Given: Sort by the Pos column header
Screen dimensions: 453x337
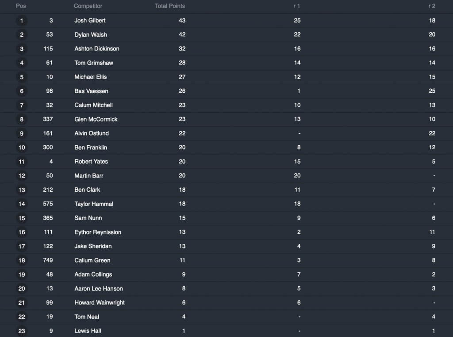Looking at the screenshot, I should [x=21, y=6].
